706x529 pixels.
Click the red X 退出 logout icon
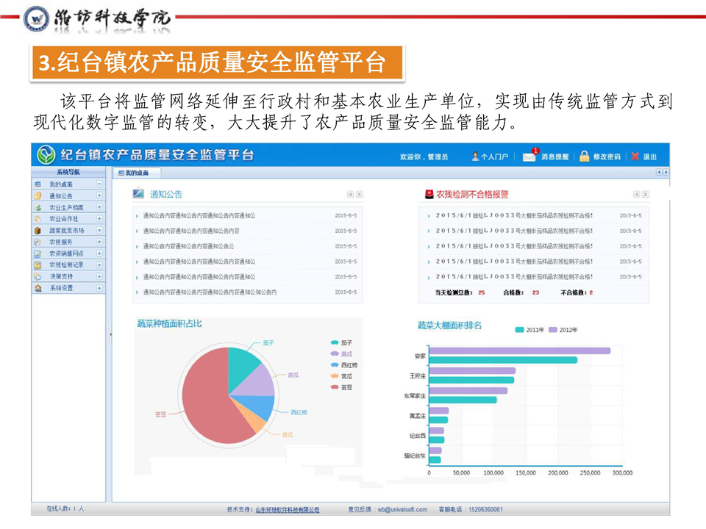coord(635,156)
